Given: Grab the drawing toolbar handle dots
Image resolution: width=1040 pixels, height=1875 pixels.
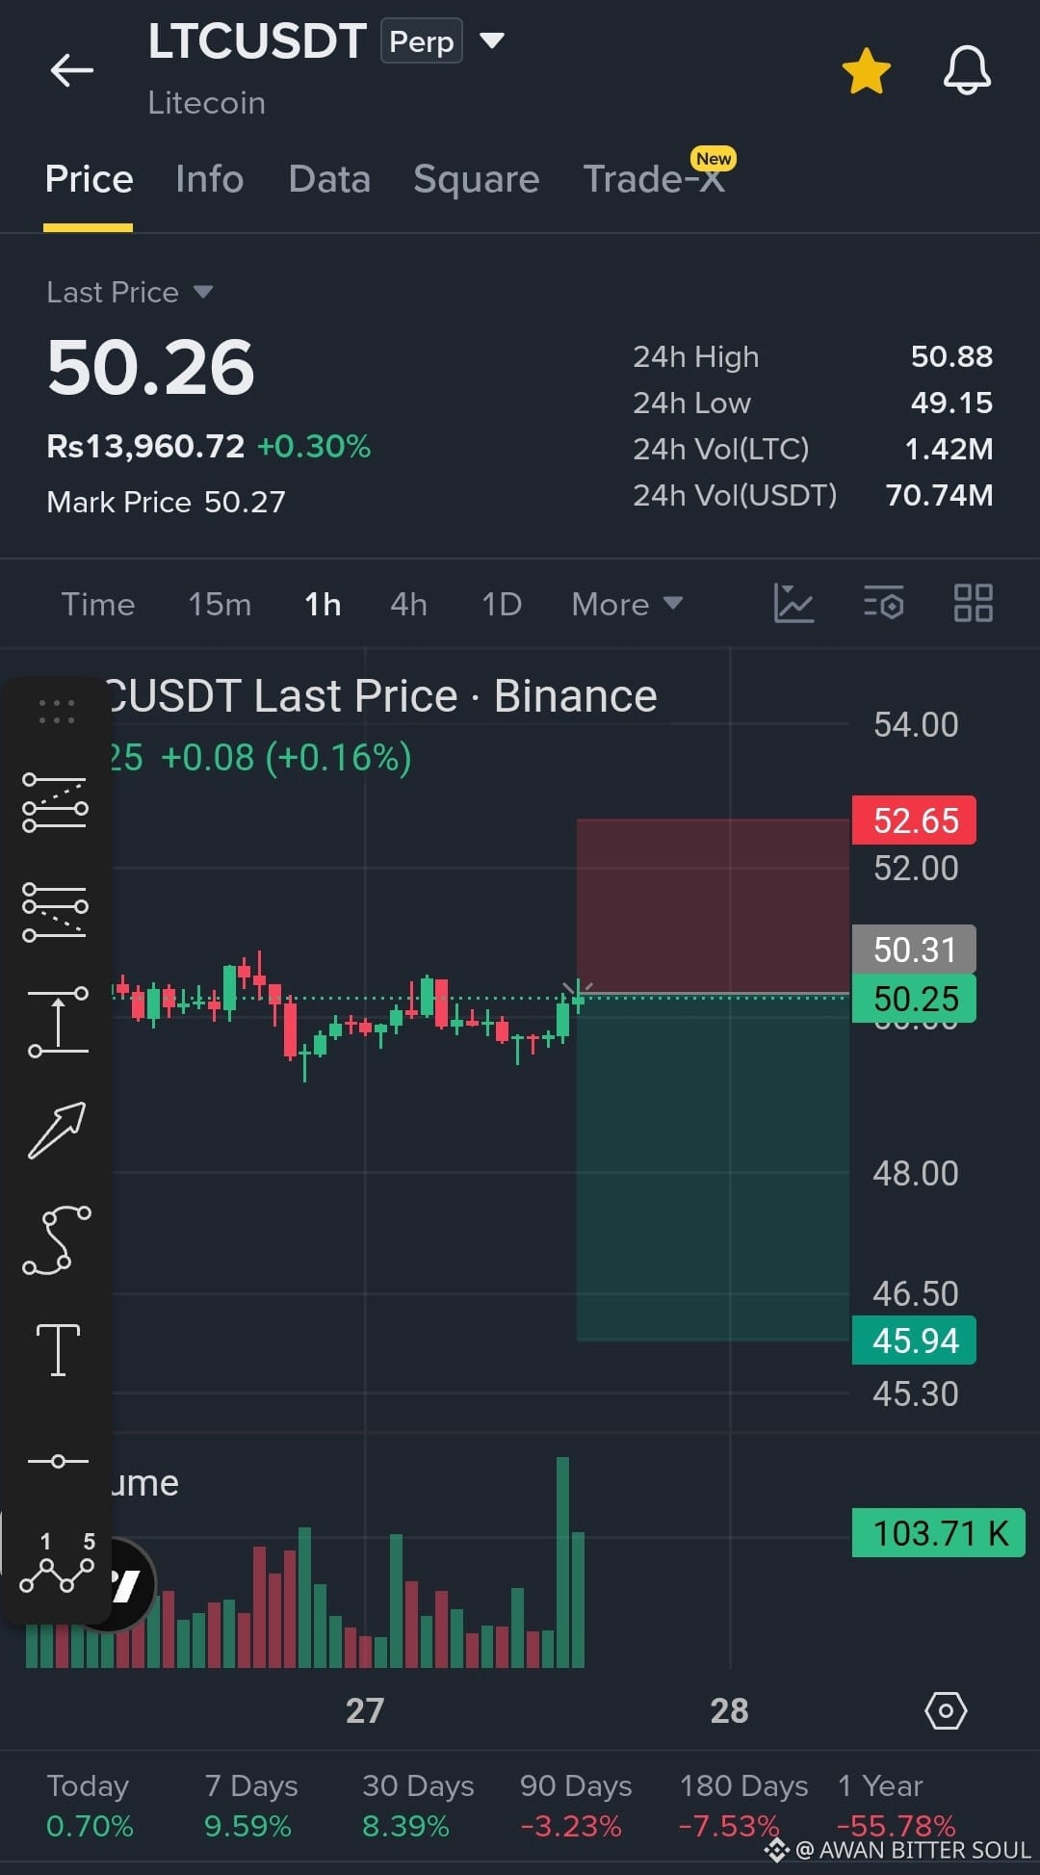Looking at the screenshot, I should (x=57, y=712).
